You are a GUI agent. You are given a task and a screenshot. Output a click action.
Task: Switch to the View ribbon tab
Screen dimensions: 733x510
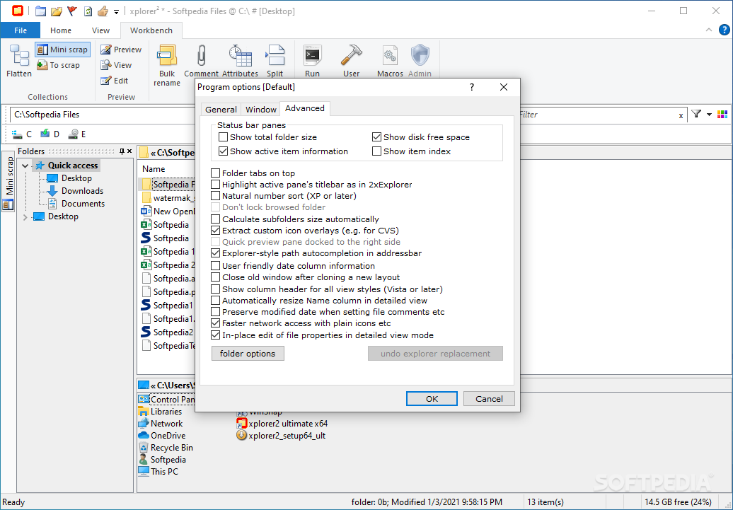(x=100, y=30)
